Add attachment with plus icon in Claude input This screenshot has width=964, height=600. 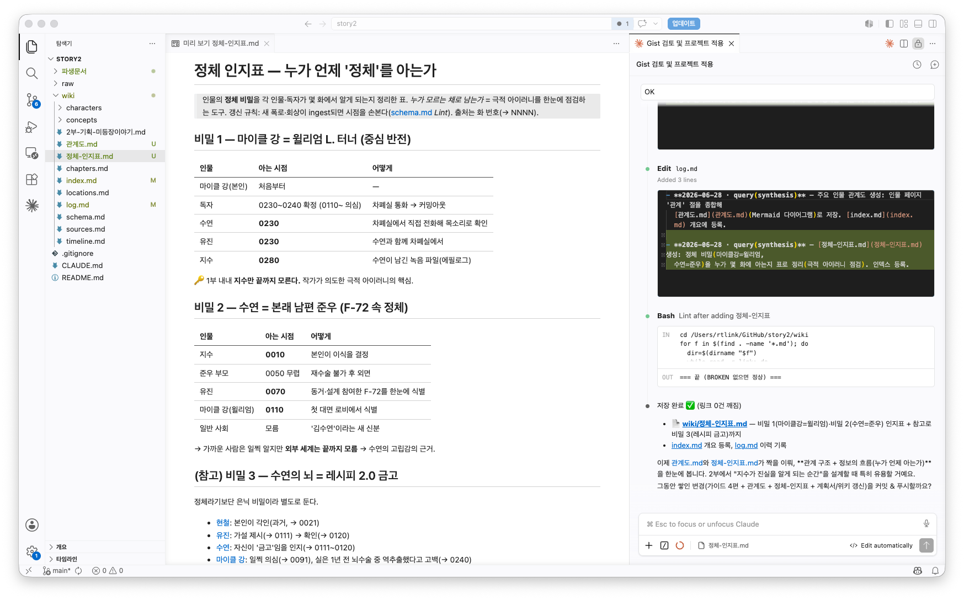649,545
